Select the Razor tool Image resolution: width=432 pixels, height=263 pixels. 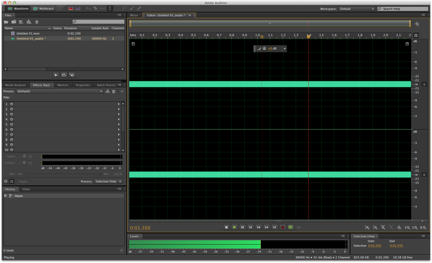(96, 9)
